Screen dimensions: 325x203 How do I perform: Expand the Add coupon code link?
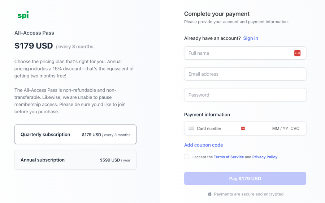(203, 145)
